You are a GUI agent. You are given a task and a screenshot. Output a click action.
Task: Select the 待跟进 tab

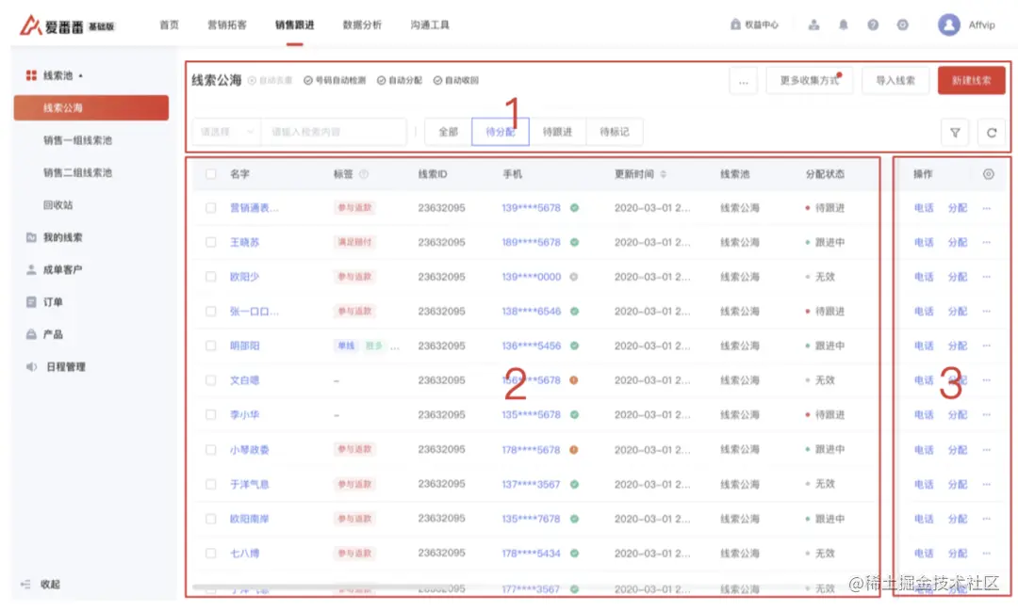coord(557,132)
